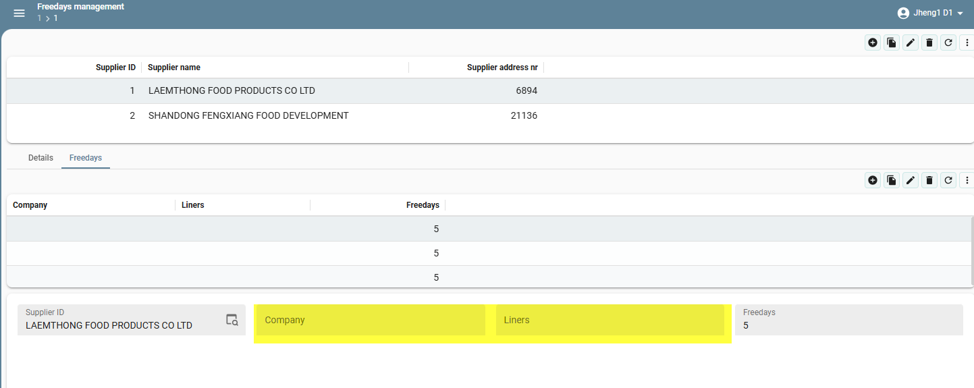Sort by the Freedays column header
This screenshot has width=974, height=388.
coord(423,205)
